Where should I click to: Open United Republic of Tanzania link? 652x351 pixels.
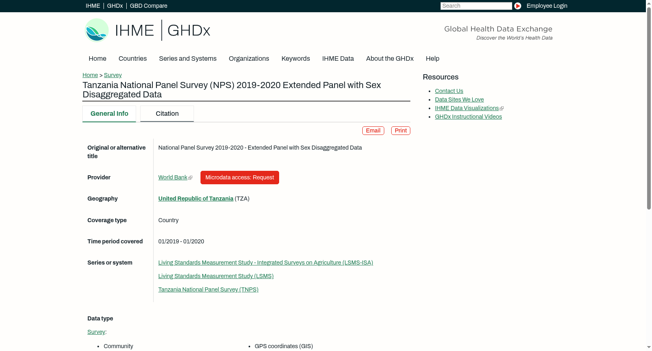196,199
